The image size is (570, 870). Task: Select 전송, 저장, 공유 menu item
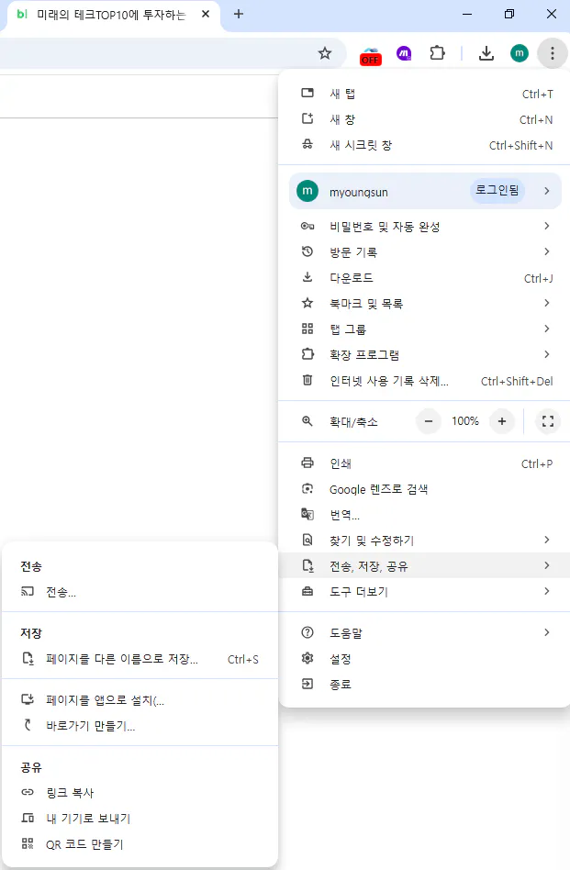pos(423,565)
